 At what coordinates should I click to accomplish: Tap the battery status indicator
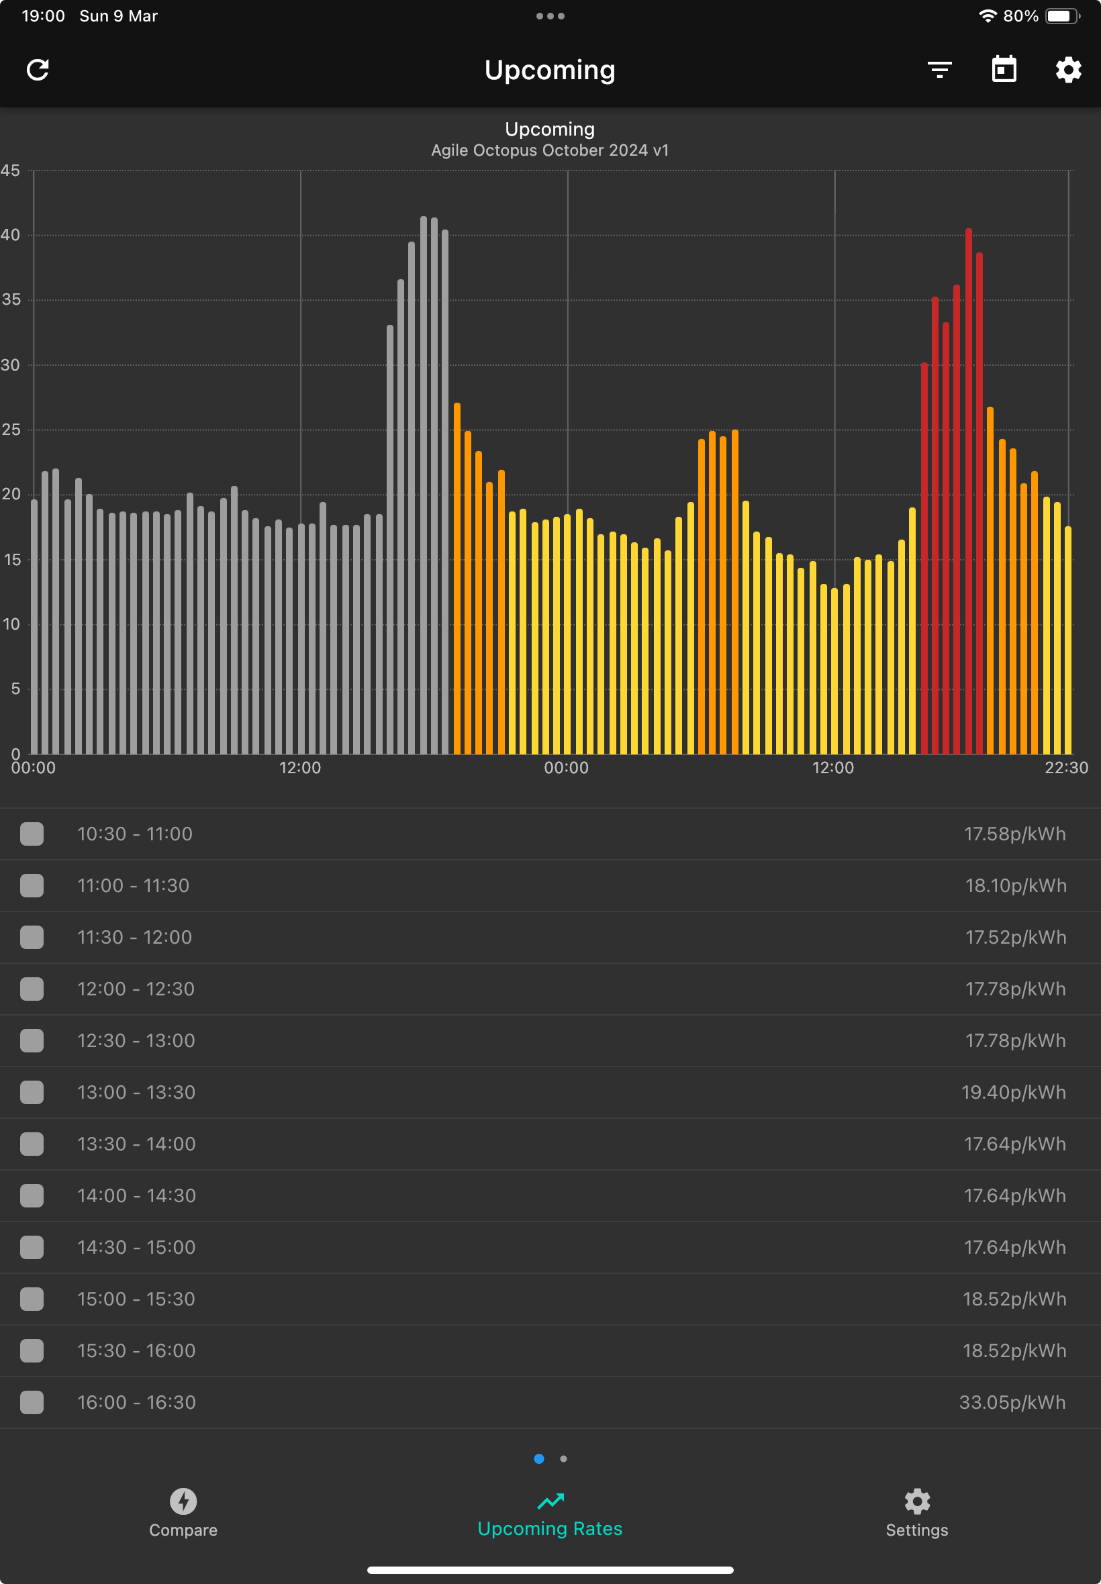1062,16
